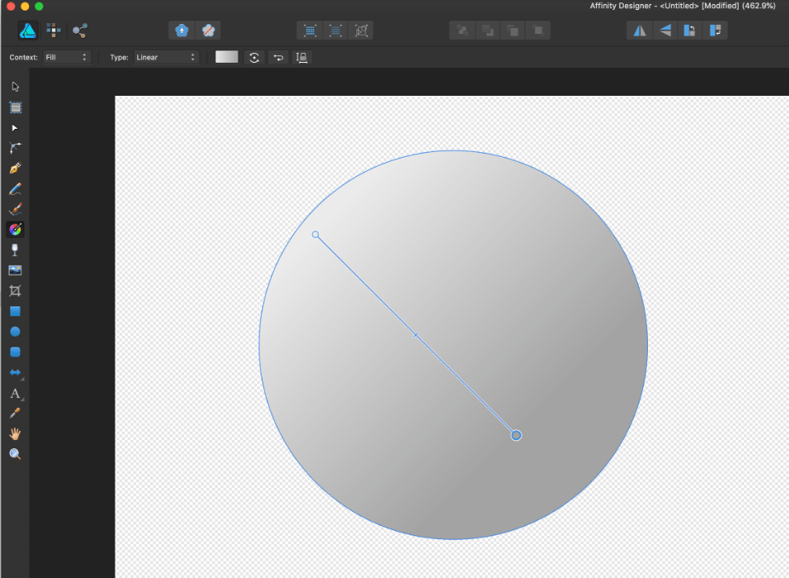Switch to the Export Persona
789x578 pixels.
(x=80, y=31)
